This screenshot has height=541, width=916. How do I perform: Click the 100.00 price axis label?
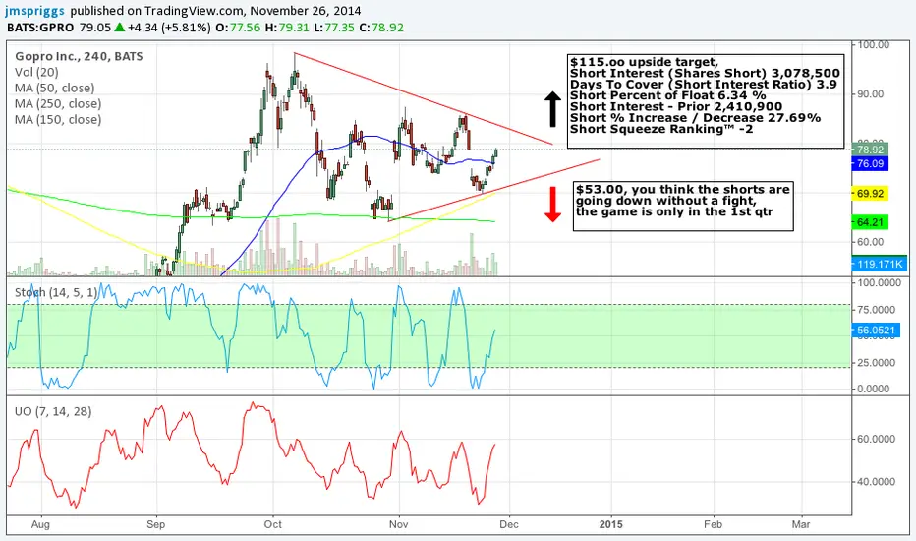click(x=874, y=44)
